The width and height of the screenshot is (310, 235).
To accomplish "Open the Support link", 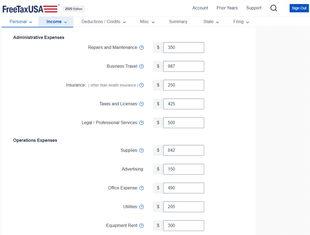I will click(x=254, y=8).
